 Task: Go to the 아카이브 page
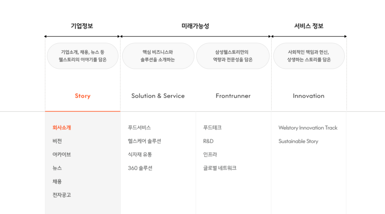(x=62, y=154)
